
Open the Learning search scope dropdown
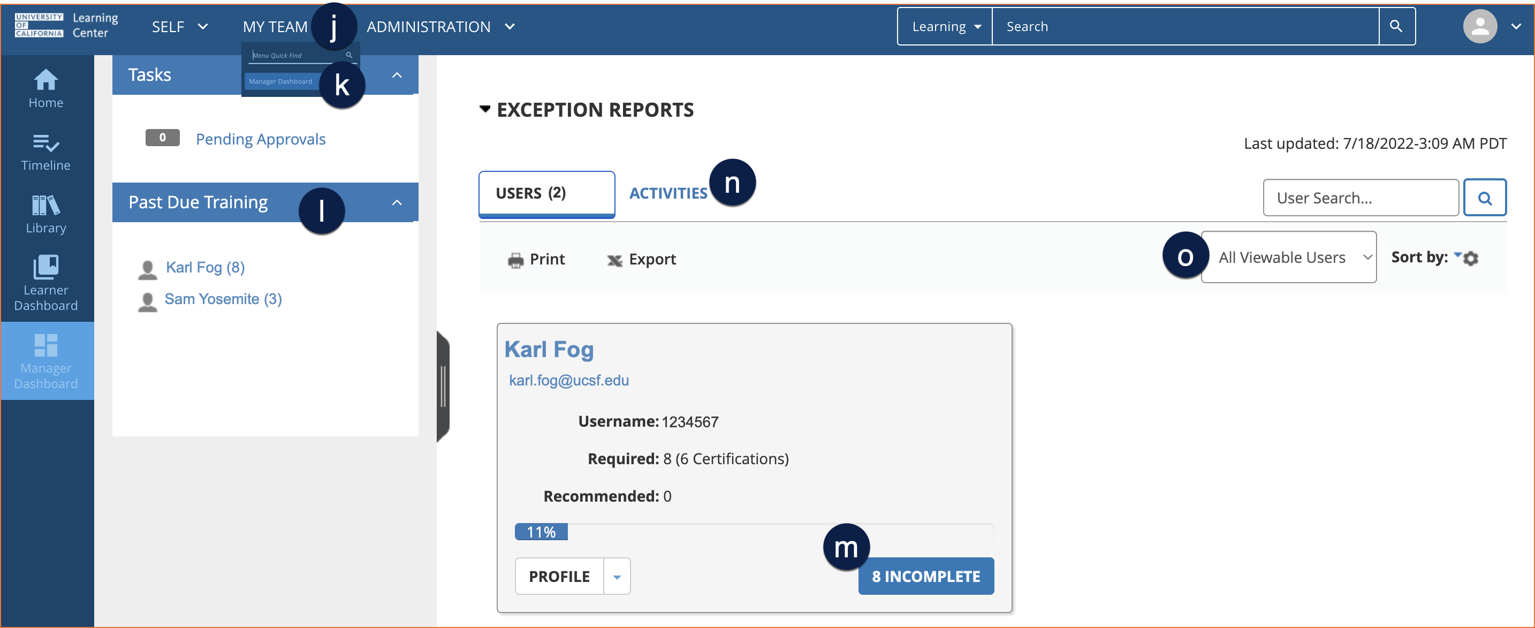[945, 26]
